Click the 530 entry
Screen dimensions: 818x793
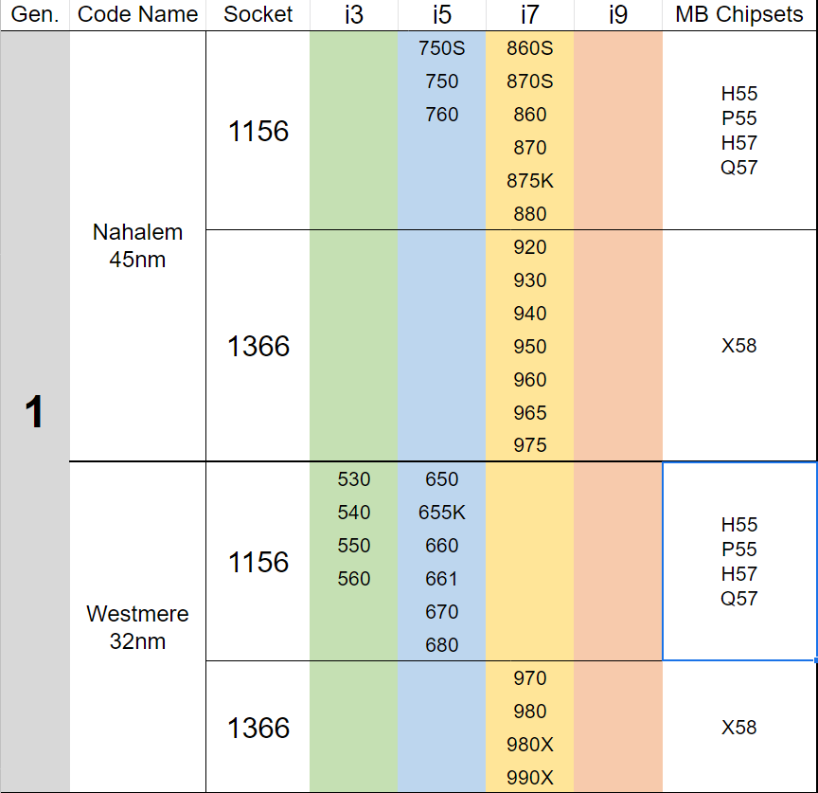point(354,479)
